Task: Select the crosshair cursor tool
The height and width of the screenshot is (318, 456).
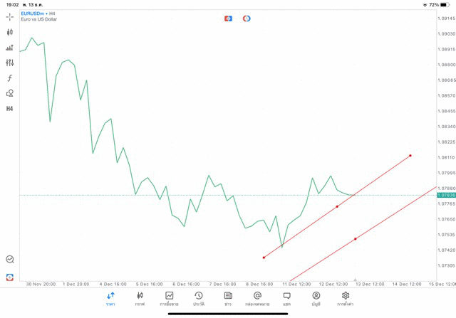Action: coord(10,16)
